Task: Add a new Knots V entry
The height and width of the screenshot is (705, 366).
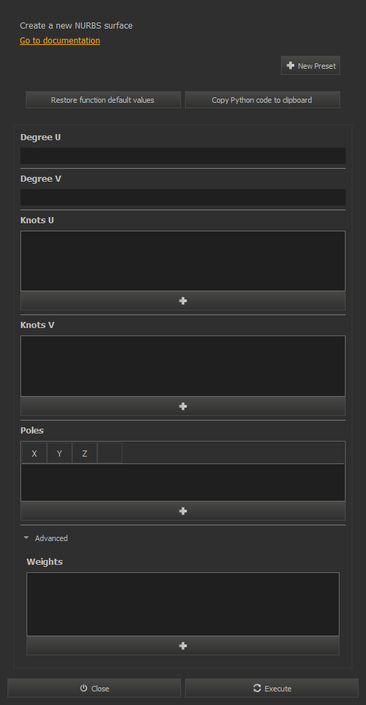Action: pos(183,406)
